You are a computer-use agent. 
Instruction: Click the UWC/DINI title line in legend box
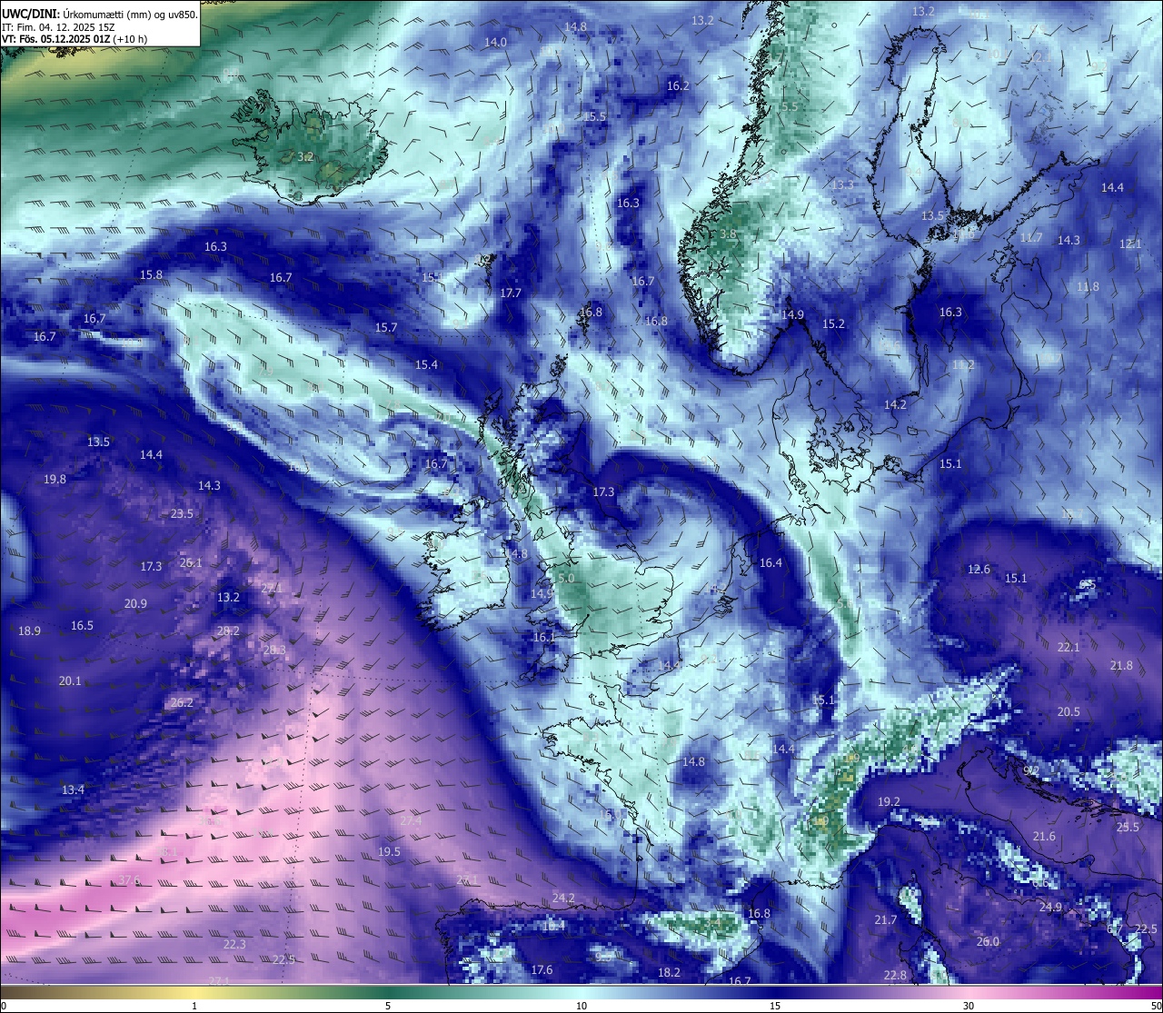point(99,15)
